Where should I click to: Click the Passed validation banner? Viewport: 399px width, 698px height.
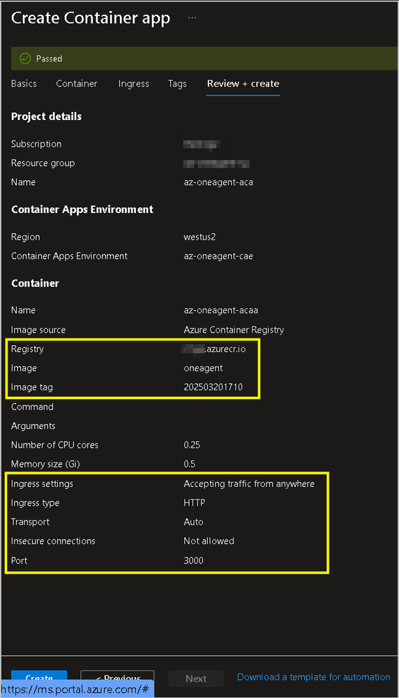204,58
